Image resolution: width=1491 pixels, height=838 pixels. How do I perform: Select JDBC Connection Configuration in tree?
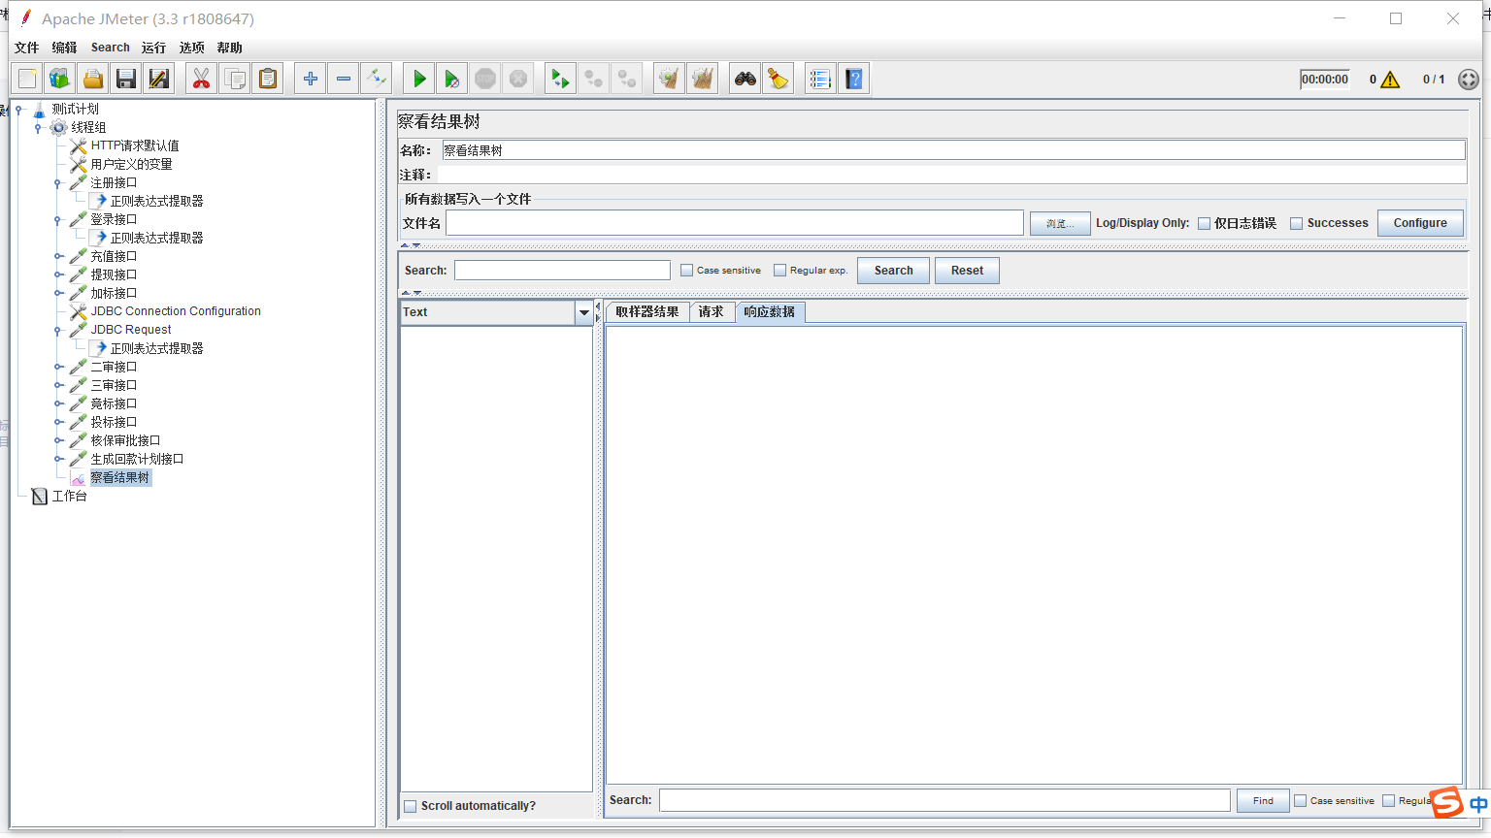tap(176, 311)
